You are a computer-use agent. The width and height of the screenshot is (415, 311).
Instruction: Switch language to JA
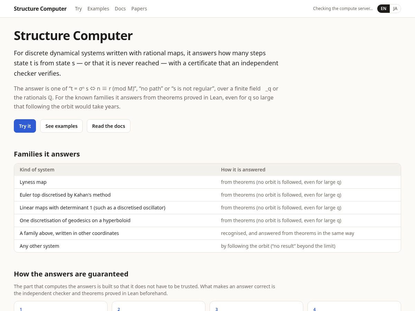click(x=395, y=9)
